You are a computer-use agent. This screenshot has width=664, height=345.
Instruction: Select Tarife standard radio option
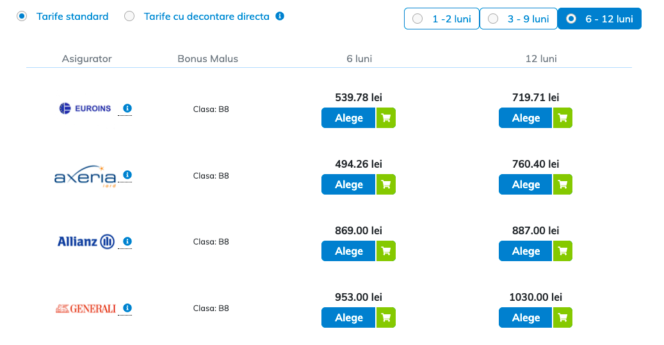pos(22,17)
